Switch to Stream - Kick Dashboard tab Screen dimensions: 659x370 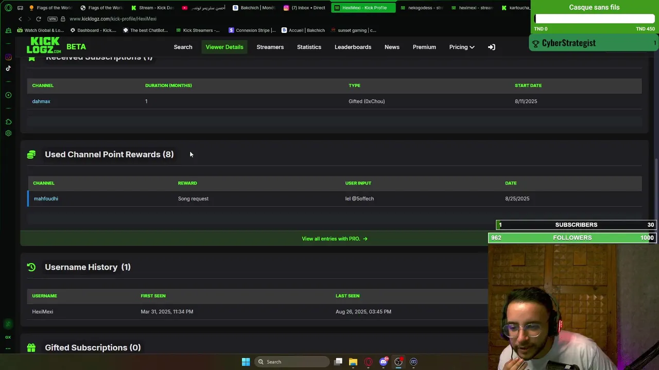[x=152, y=8]
